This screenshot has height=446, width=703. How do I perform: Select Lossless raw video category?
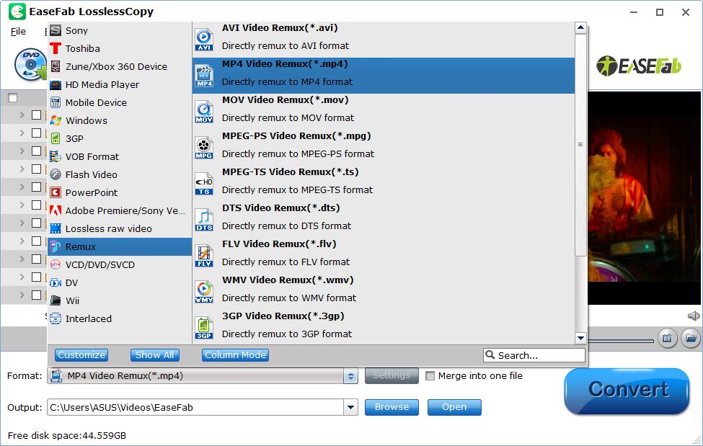(120, 228)
